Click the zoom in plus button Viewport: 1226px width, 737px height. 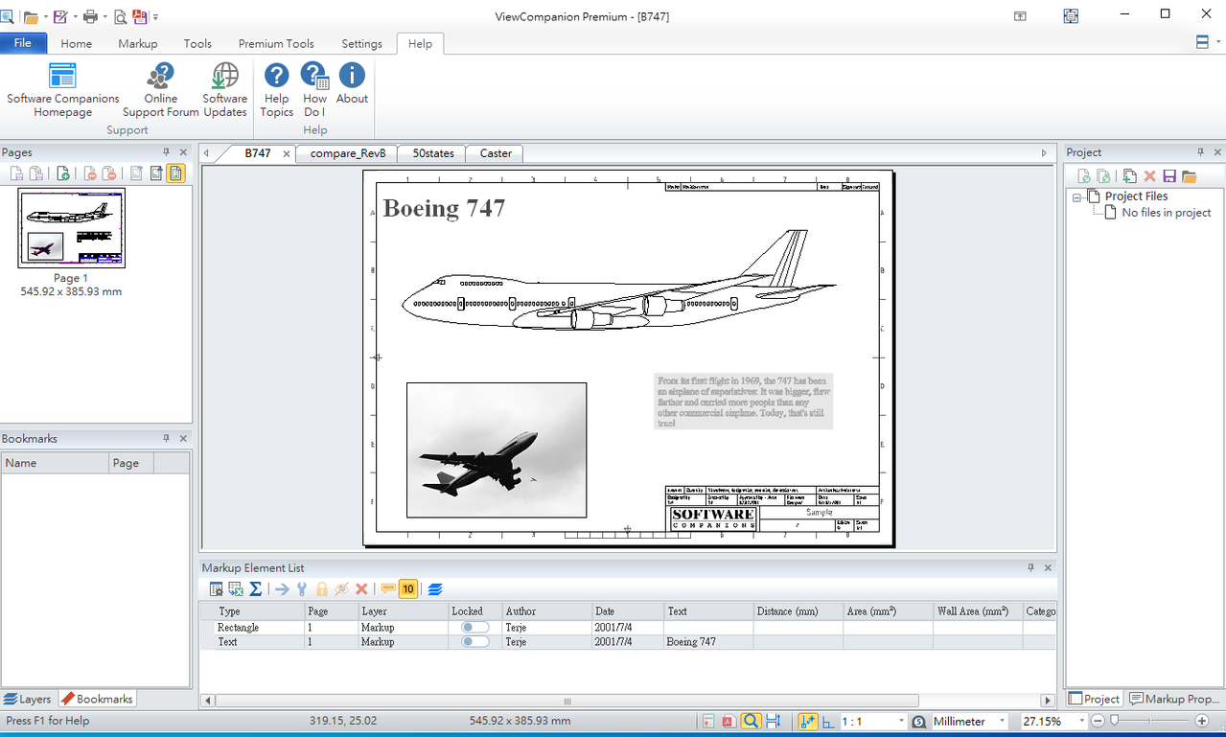(x=1202, y=721)
